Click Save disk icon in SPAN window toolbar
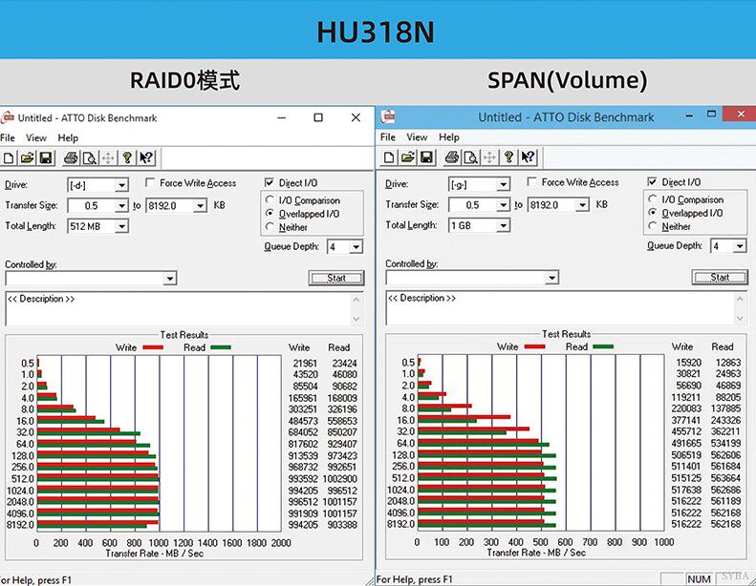This screenshot has height=586, width=756. coord(426,157)
